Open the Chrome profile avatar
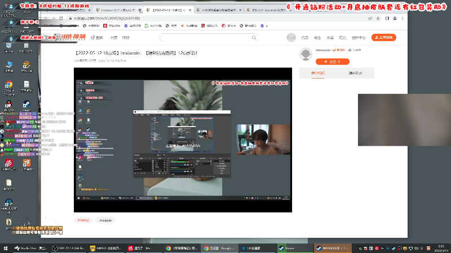The height and width of the screenshot is (253, 451). coord(395,19)
